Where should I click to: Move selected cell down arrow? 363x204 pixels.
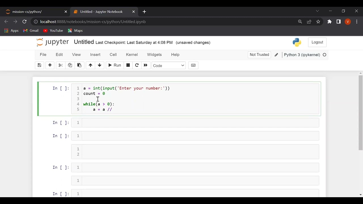coord(100,65)
